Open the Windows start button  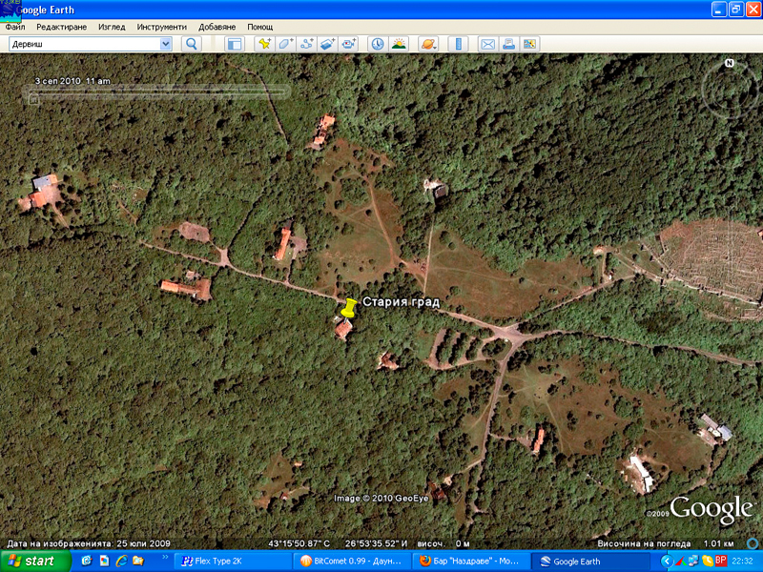click(x=34, y=562)
